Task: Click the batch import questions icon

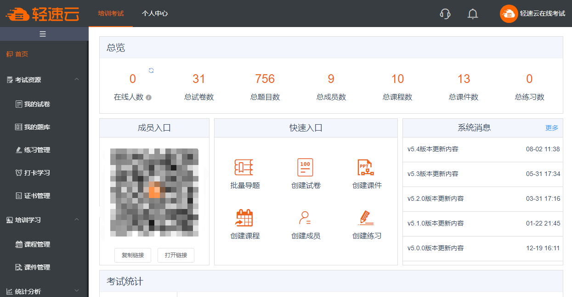Action: (x=244, y=168)
